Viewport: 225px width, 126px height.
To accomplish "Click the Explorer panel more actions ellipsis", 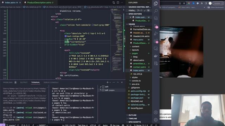I will (148, 2).
